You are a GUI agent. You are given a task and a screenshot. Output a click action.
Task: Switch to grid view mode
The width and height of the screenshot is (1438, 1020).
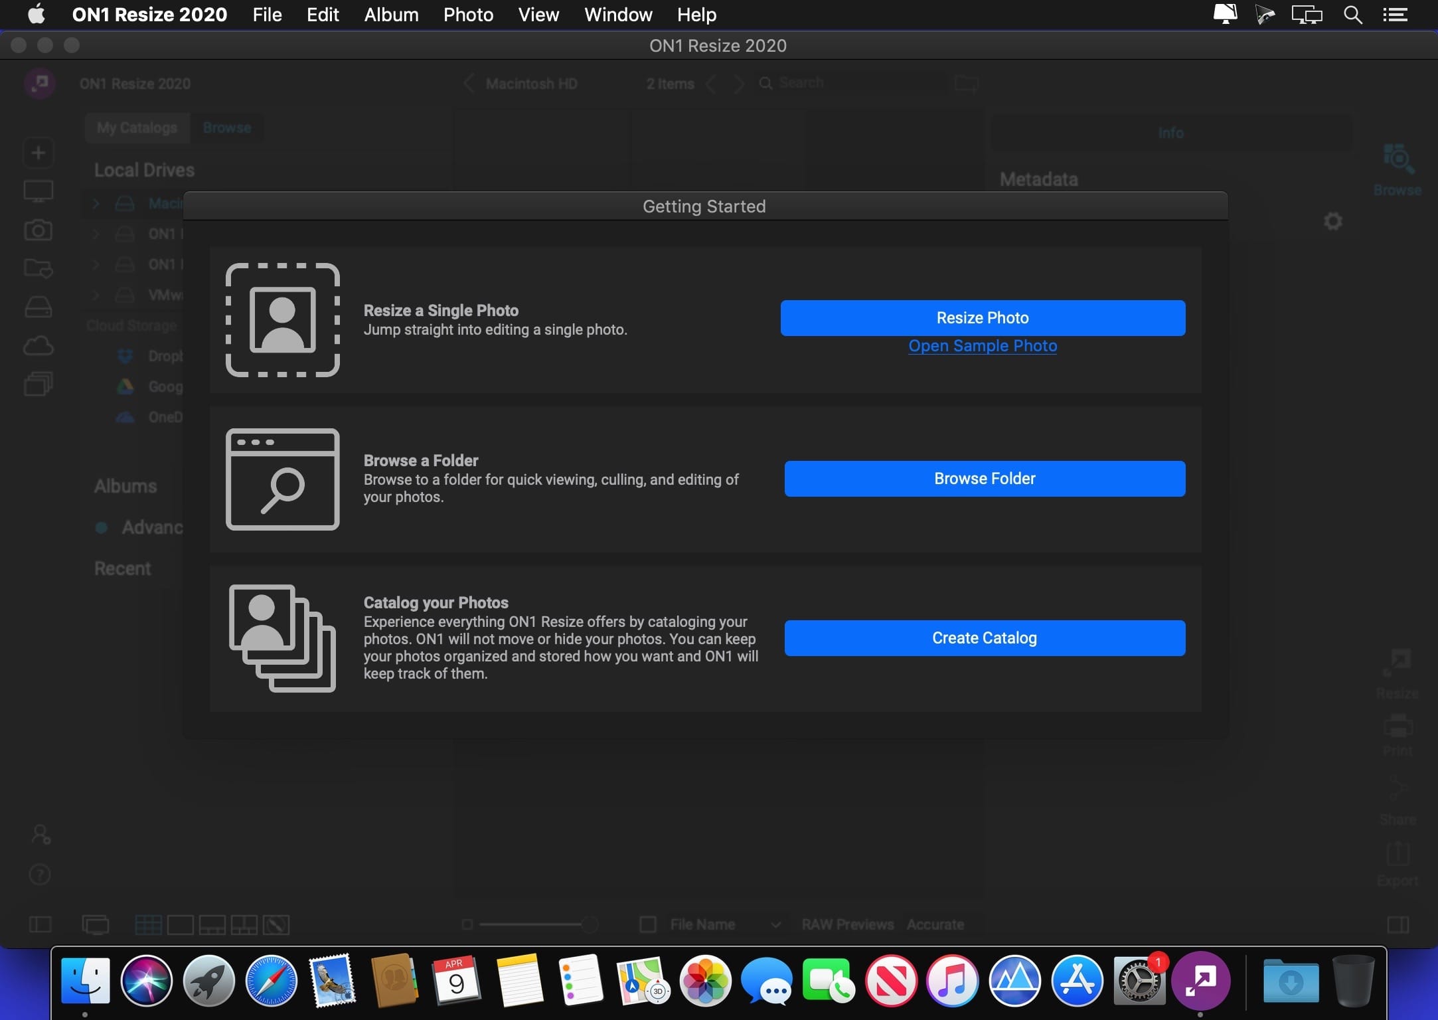click(x=148, y=924)
